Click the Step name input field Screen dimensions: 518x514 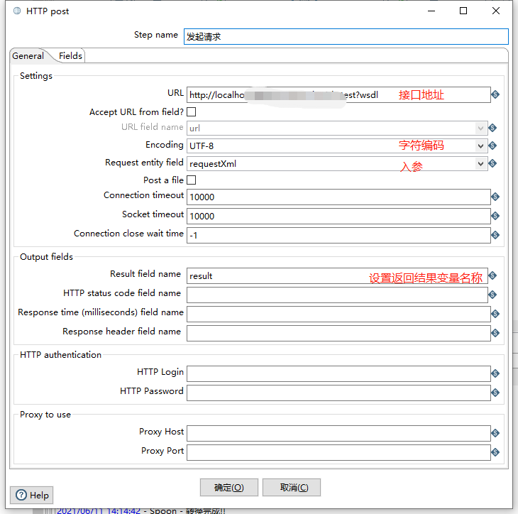point(346,37)
